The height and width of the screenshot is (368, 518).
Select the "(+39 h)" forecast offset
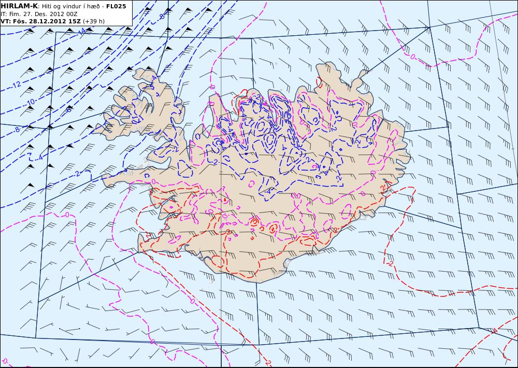94,21
